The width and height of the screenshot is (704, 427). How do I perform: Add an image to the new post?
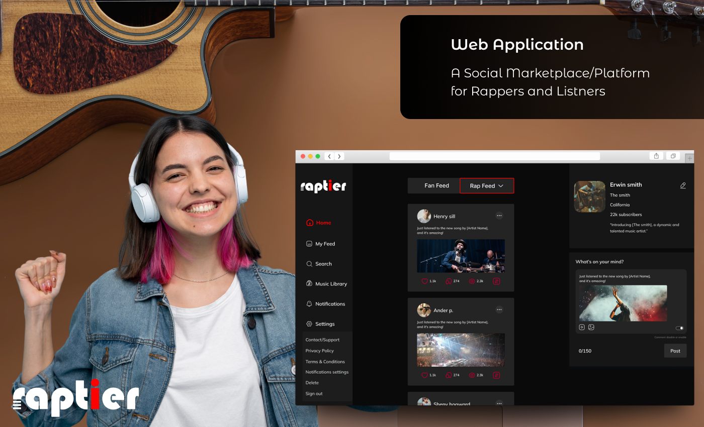(591, 328)
